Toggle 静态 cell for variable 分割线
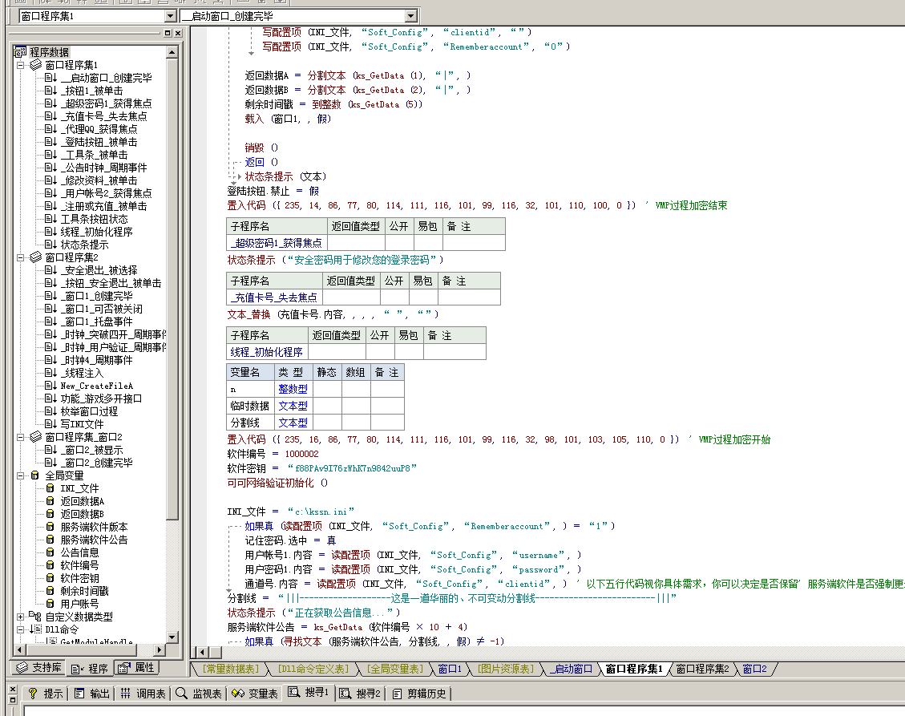The width and height of the screenshot is (905, 716). 327,423
